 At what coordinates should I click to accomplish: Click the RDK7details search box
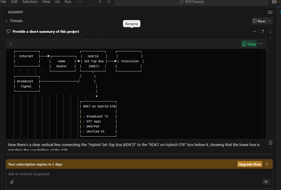tap(191, 2)
